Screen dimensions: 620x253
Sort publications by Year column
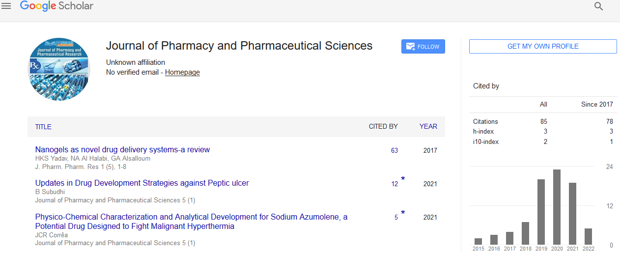click(428, 127)
